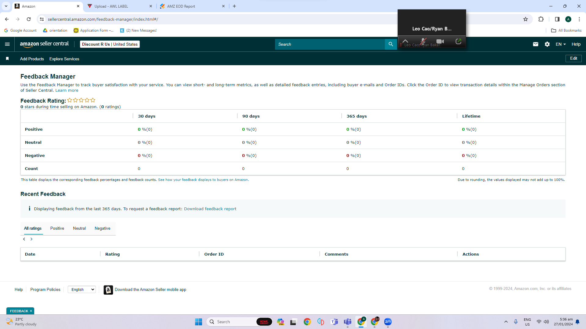Image resolution: width=586 pixels, height=329 pixels.
Task: Select the Neutral feedback tab
Action: (x=79, y=228)
